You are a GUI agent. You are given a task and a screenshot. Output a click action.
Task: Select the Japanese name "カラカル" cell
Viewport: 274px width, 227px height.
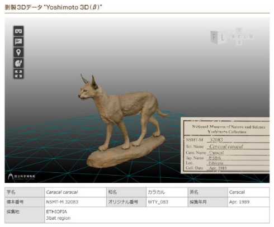pyautogui.click(x=167, y=192)
